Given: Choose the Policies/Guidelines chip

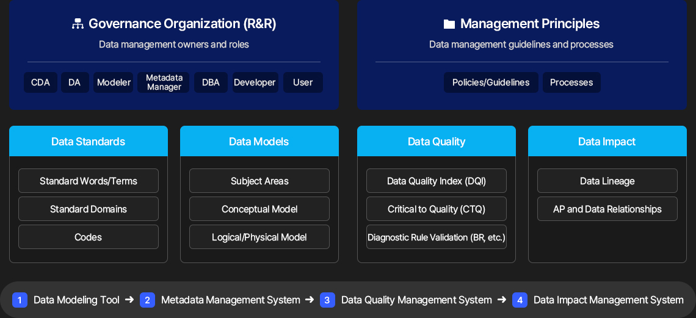Looking at the screenshot, I should point(491,82).
